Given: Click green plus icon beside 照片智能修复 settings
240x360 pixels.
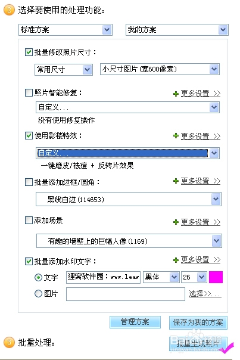Looking at the screenshot, I should (176, 94).
